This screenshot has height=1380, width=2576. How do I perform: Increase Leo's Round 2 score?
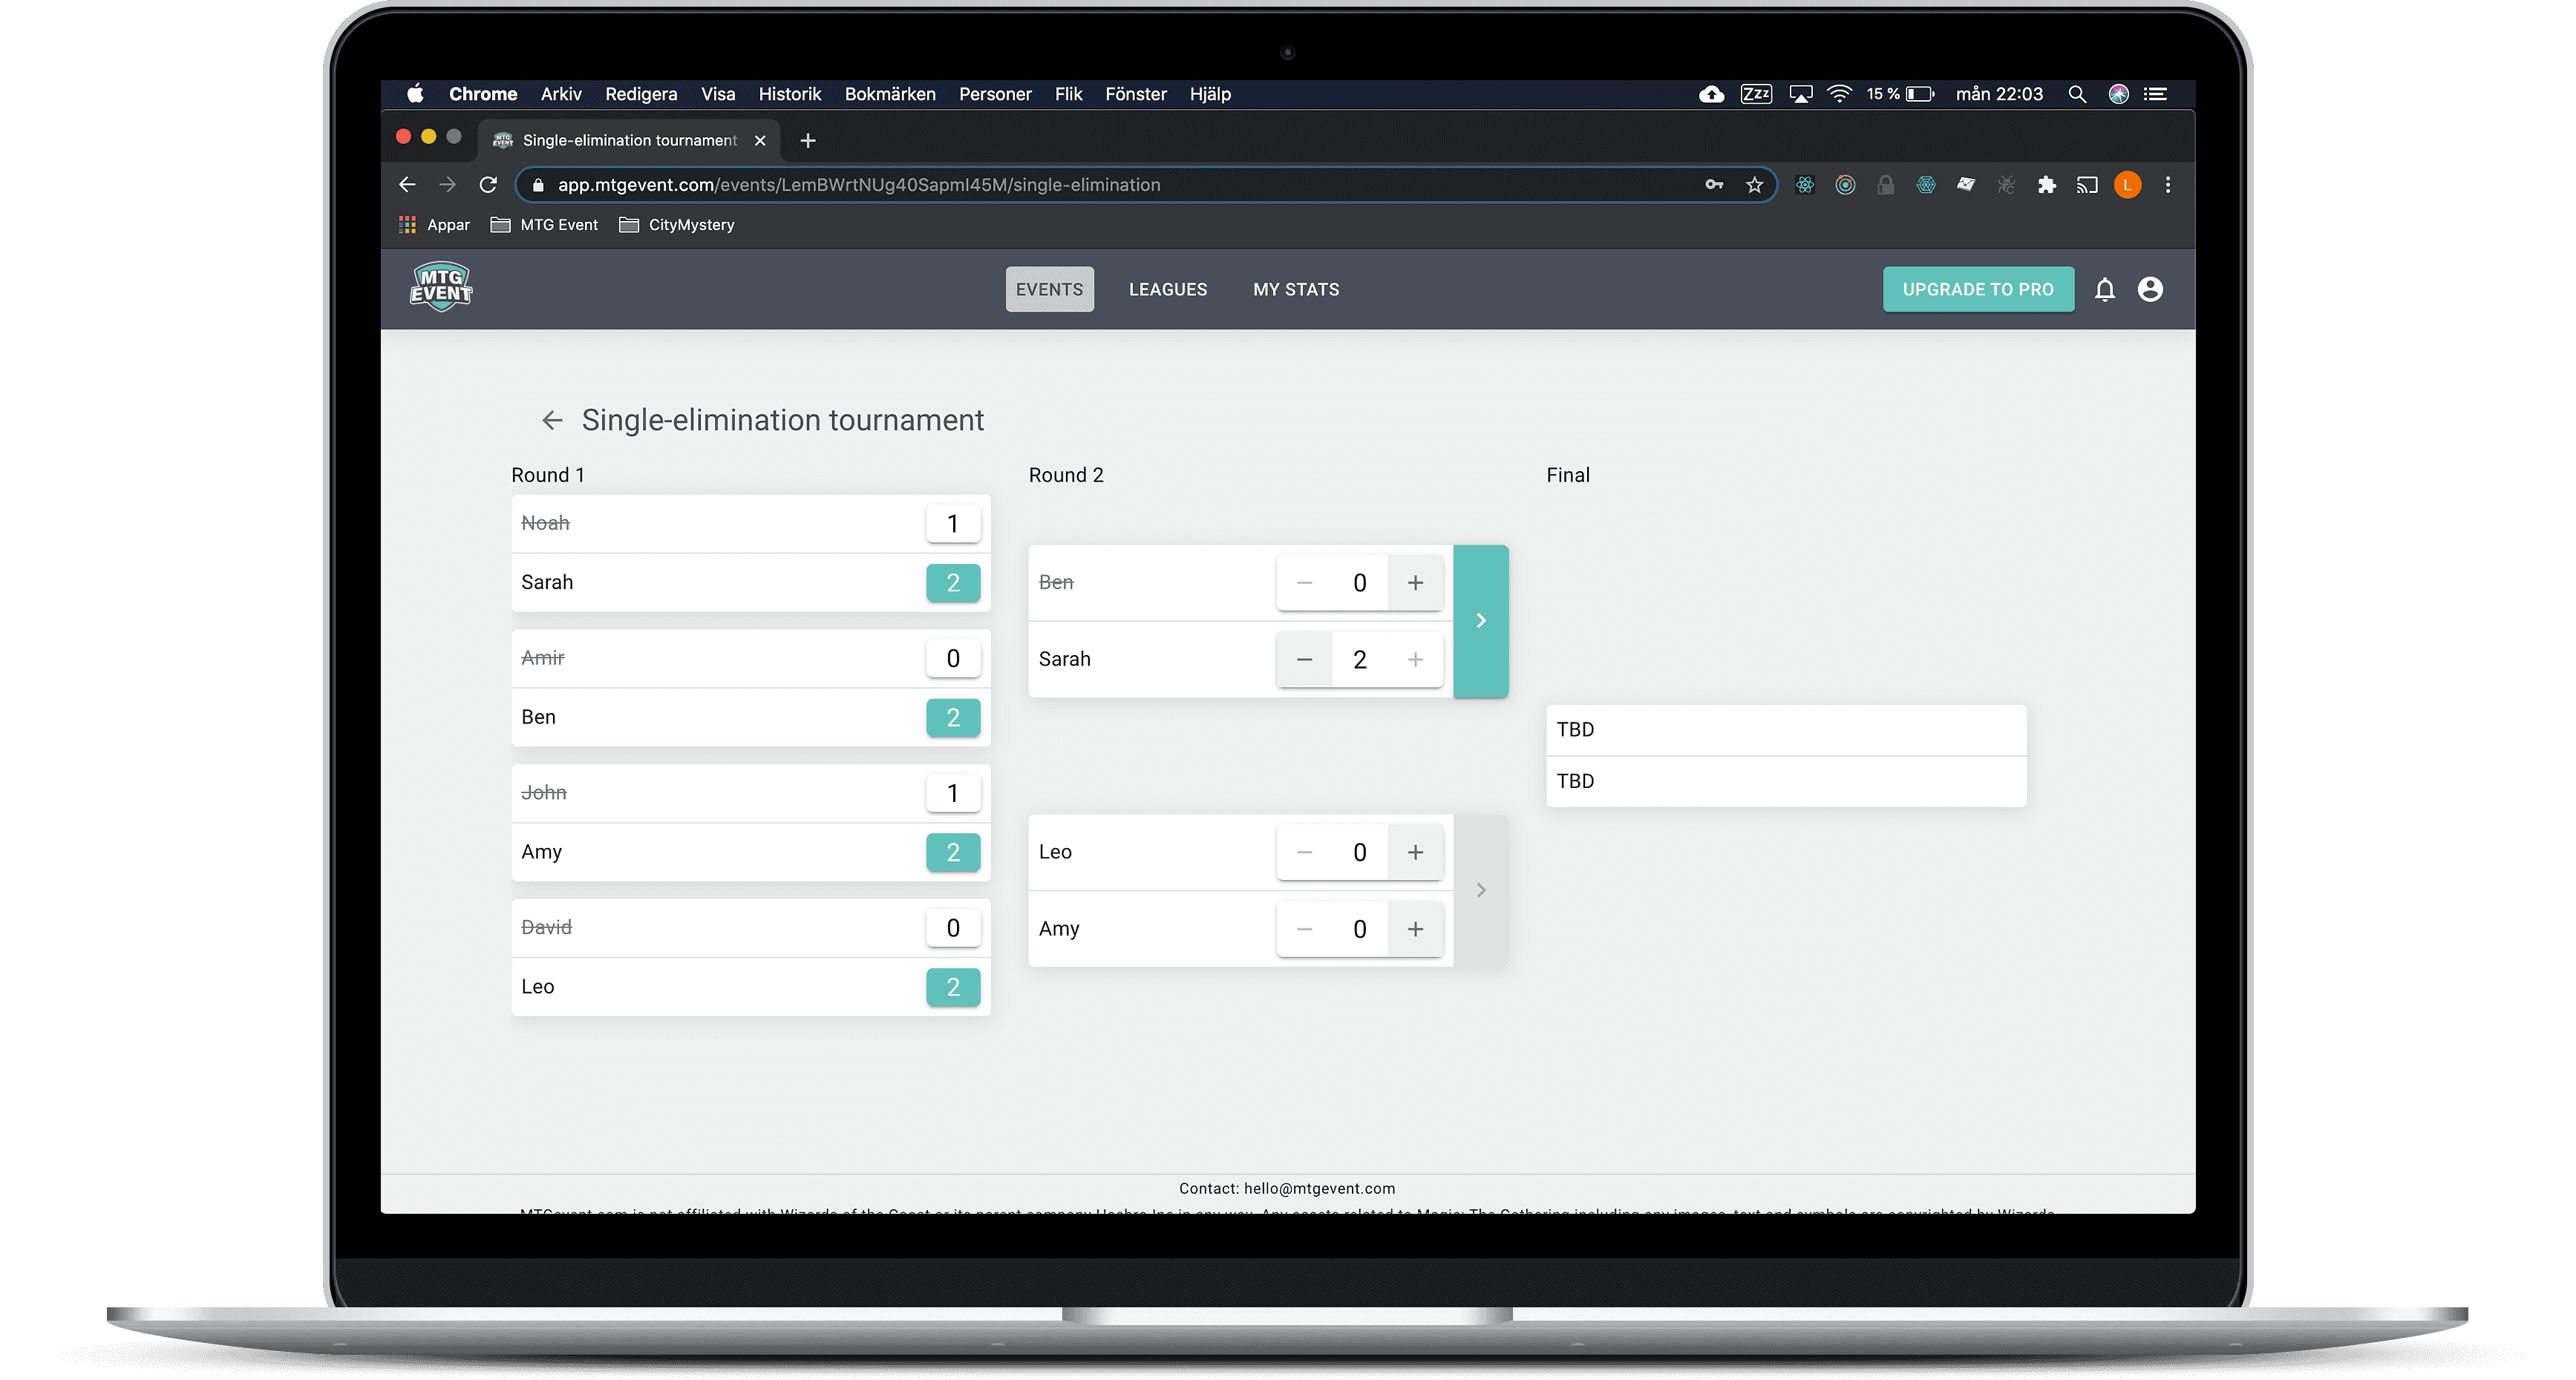1415,852
